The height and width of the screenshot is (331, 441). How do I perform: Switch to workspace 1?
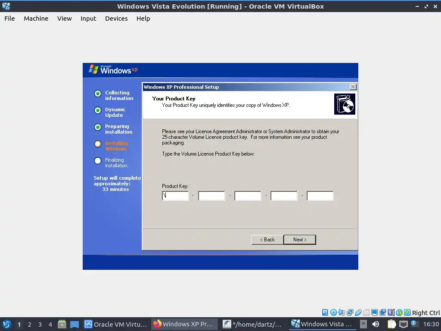coord(19,325)
